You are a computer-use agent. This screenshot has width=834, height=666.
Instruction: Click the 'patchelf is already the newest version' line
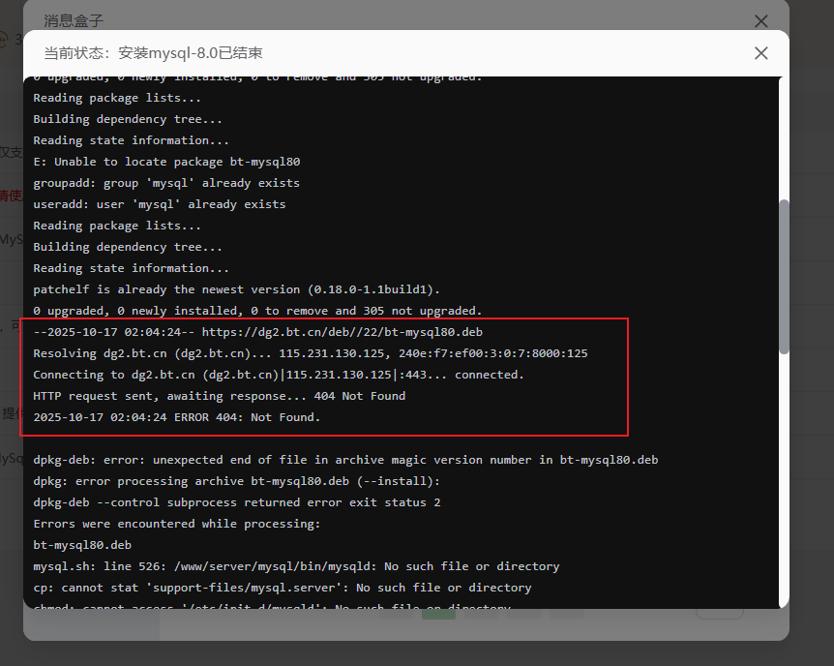(x=237, y=289)
